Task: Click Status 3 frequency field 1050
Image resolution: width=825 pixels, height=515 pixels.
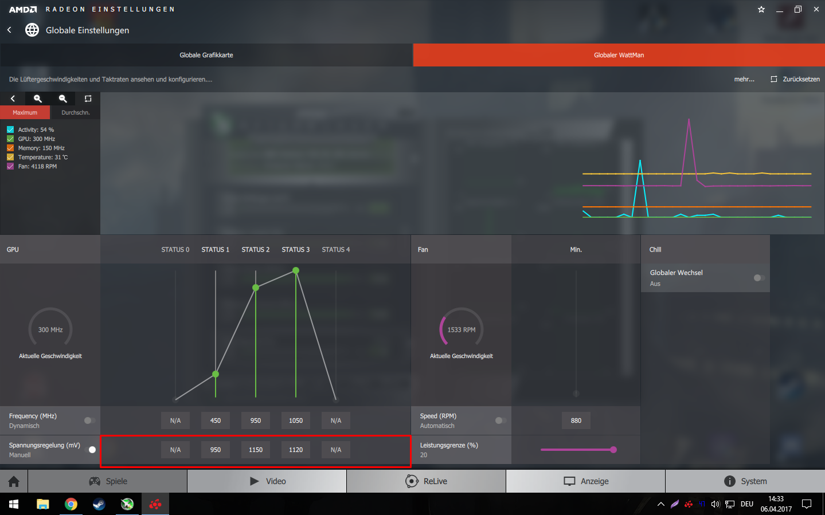Action: pyautogui.click(x=296, y=420)
